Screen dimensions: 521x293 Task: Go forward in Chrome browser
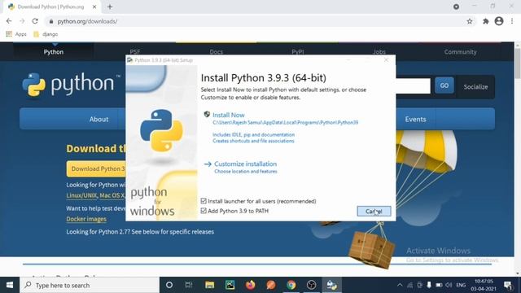22,21
